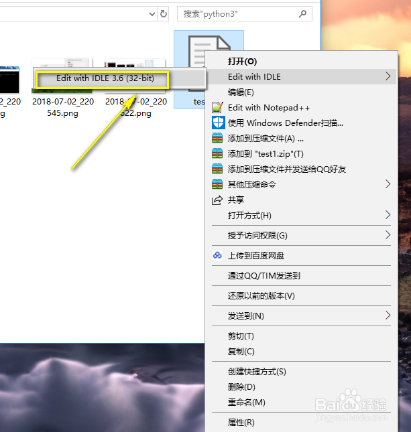Open the address bar history dropdown
Screen dimensions: 411x432
point(152,14)
